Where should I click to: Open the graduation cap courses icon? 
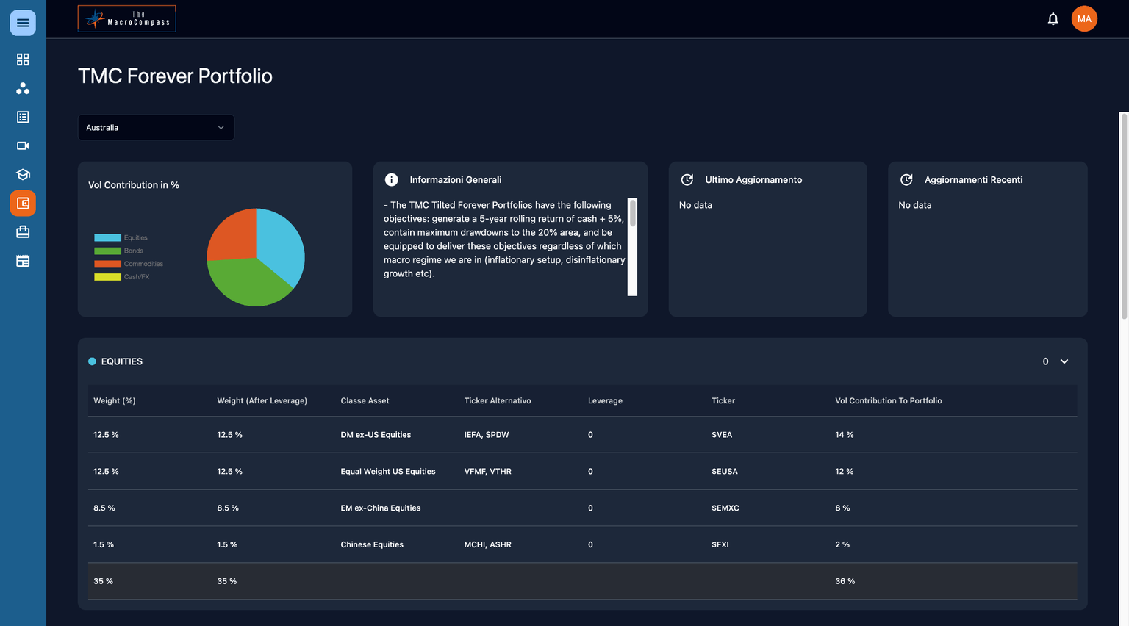coord(23,174)
